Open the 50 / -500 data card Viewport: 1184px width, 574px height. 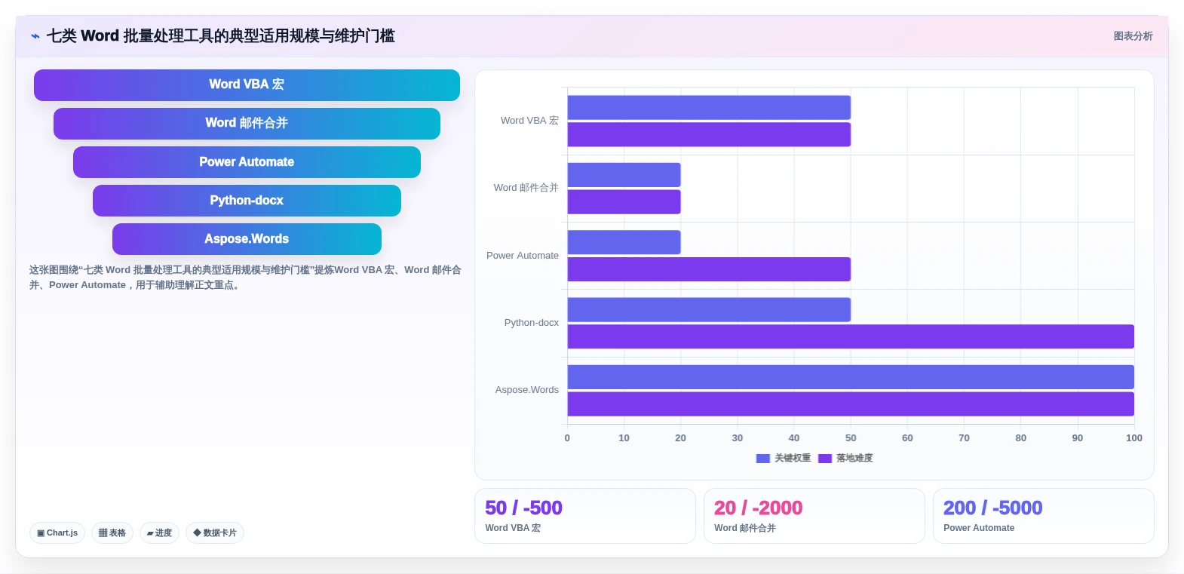(585, 516)
